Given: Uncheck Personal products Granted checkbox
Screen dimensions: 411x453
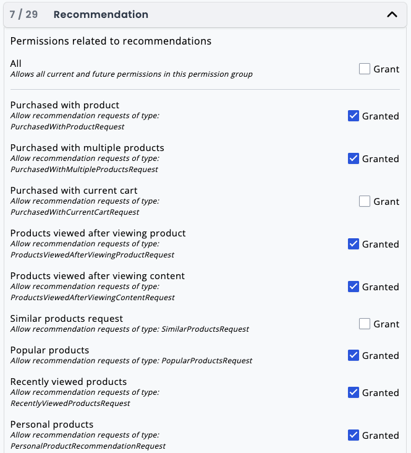Looking at the screenshot, I should pyautogui.click(x=354, y=435).
